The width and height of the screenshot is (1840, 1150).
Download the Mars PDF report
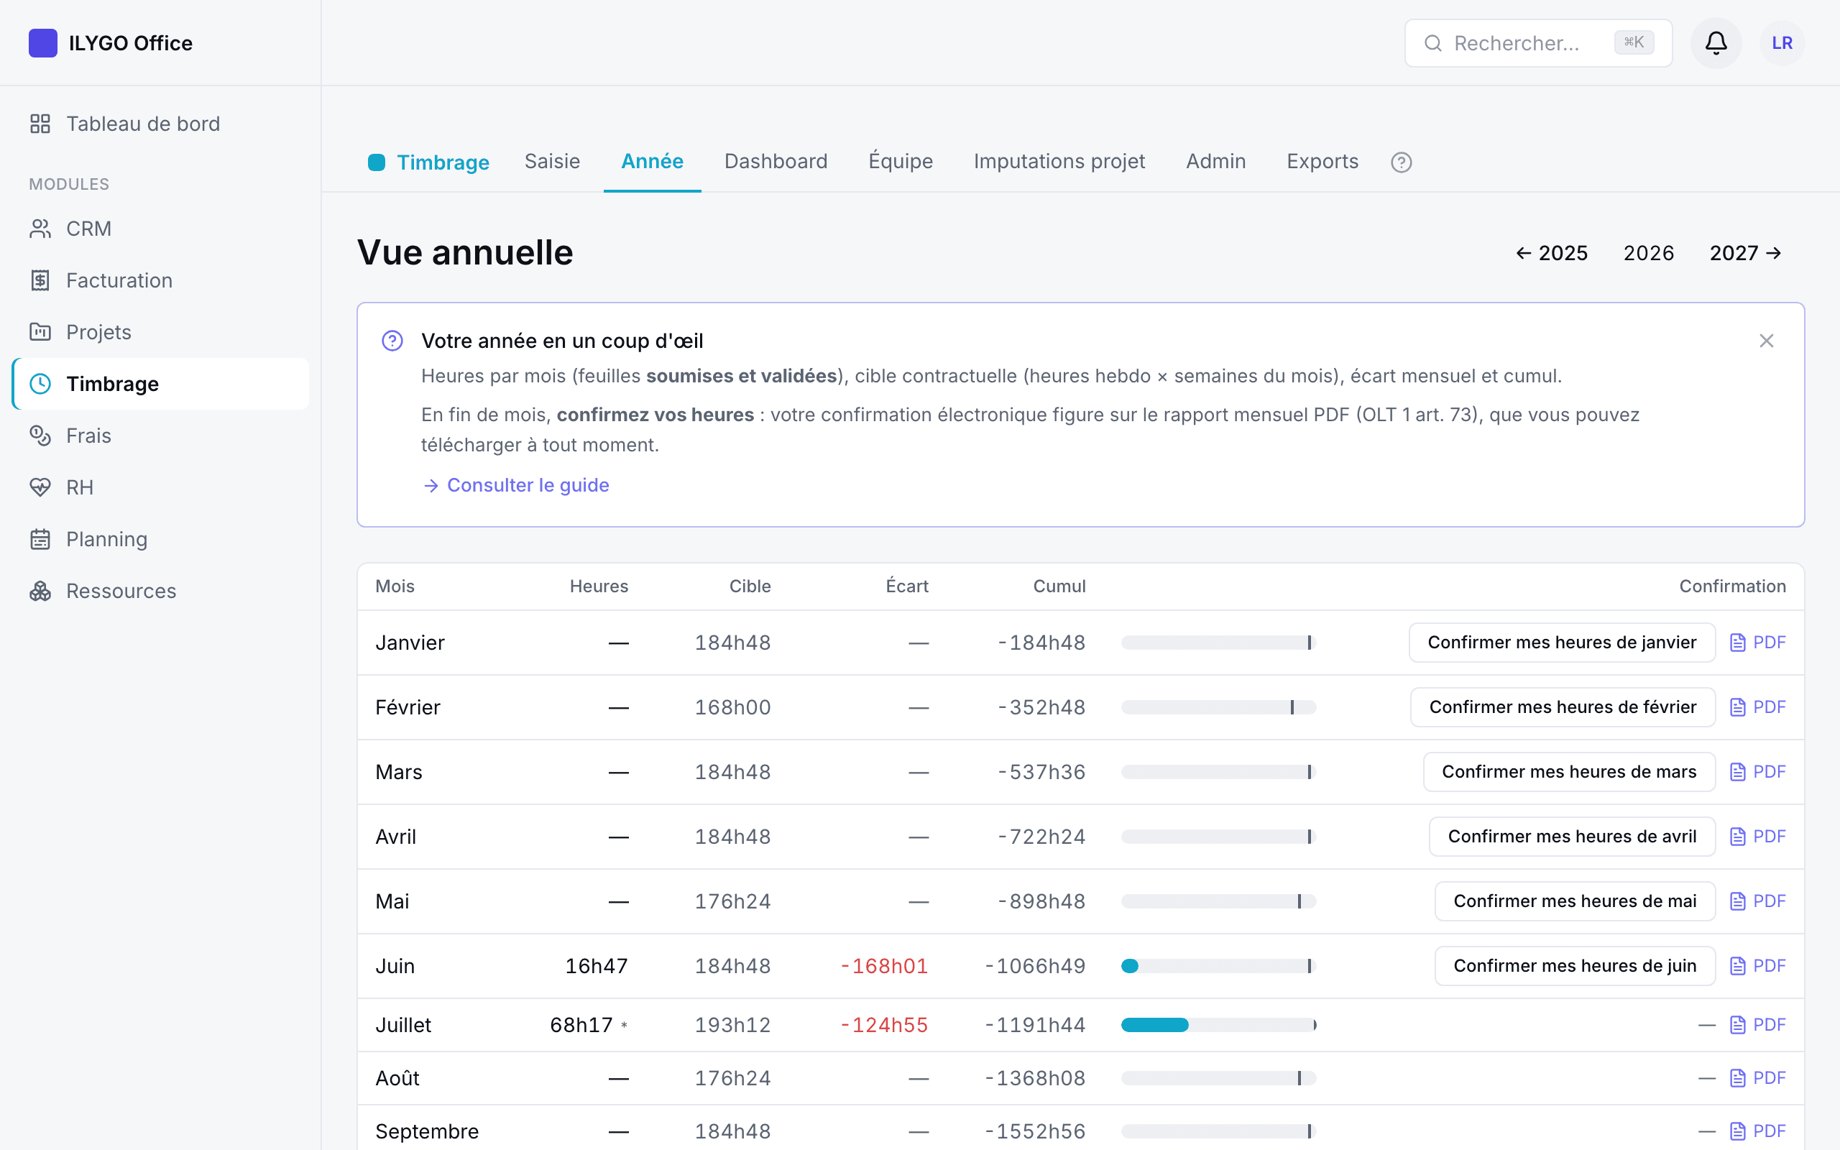pos(1757,772)
